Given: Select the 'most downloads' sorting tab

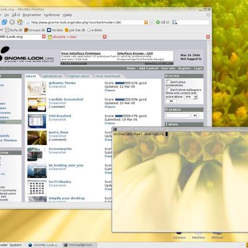Looking at the screenshot, I should (x=108, y=76).
